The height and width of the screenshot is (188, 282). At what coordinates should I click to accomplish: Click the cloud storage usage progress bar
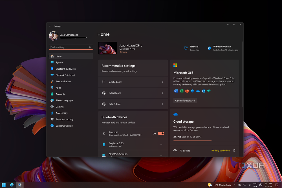204,141
